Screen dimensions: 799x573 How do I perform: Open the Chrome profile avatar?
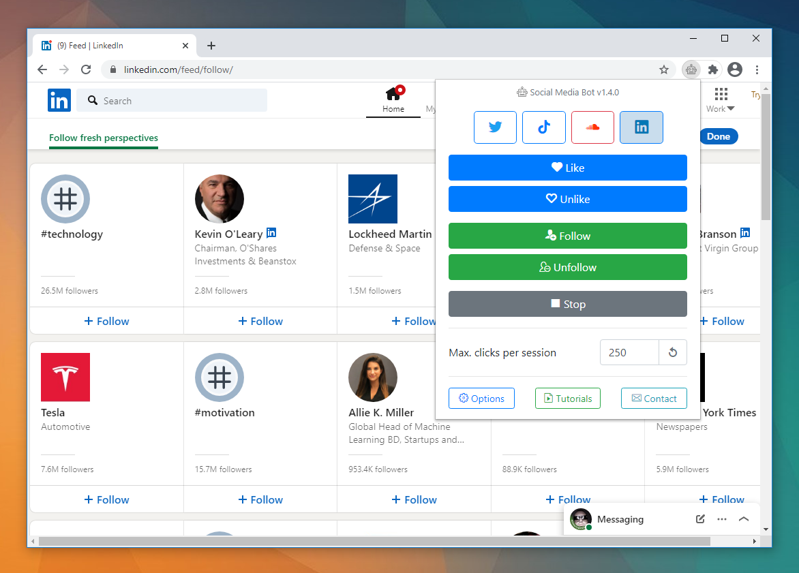735,69
